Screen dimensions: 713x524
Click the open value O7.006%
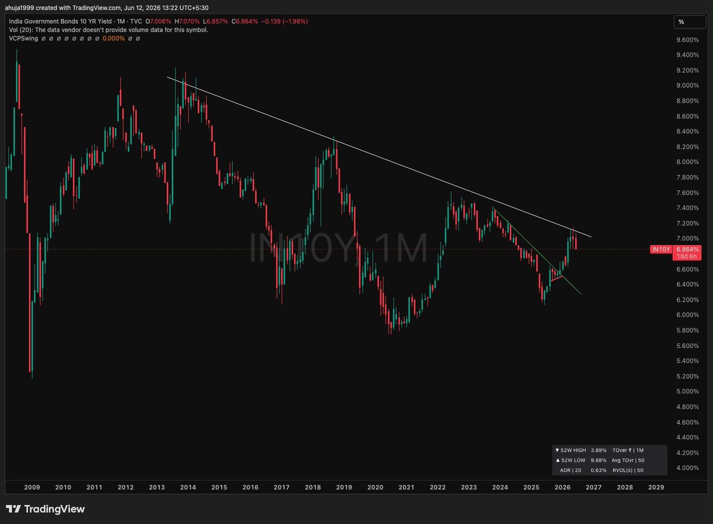[x=159, y=21]
